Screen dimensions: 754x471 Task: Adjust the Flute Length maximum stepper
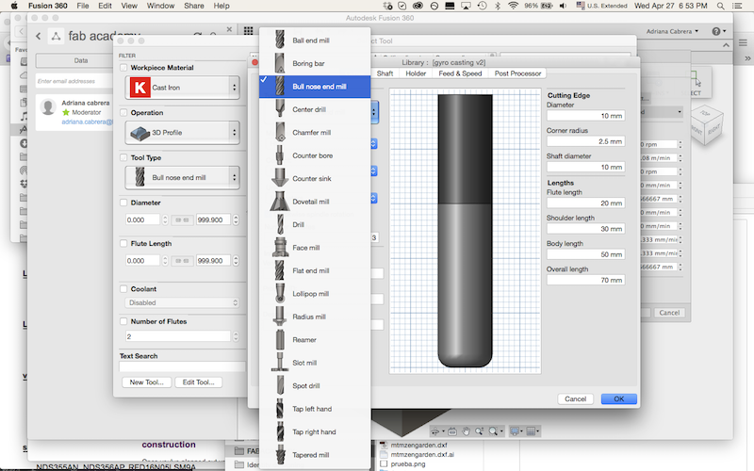pyautogui.click(x=236, y=261)
